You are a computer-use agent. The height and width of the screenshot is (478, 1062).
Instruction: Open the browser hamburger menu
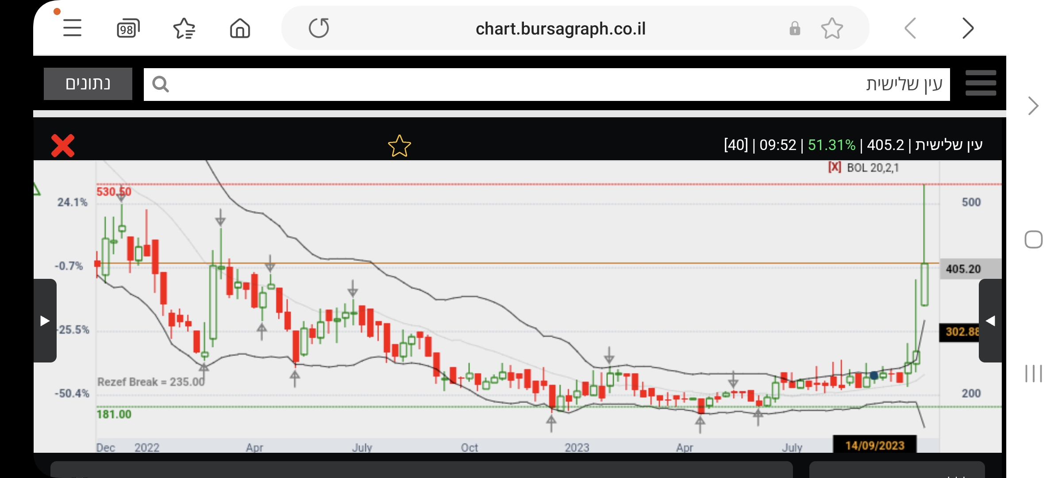pyautogui.click(x=72, y=28)
